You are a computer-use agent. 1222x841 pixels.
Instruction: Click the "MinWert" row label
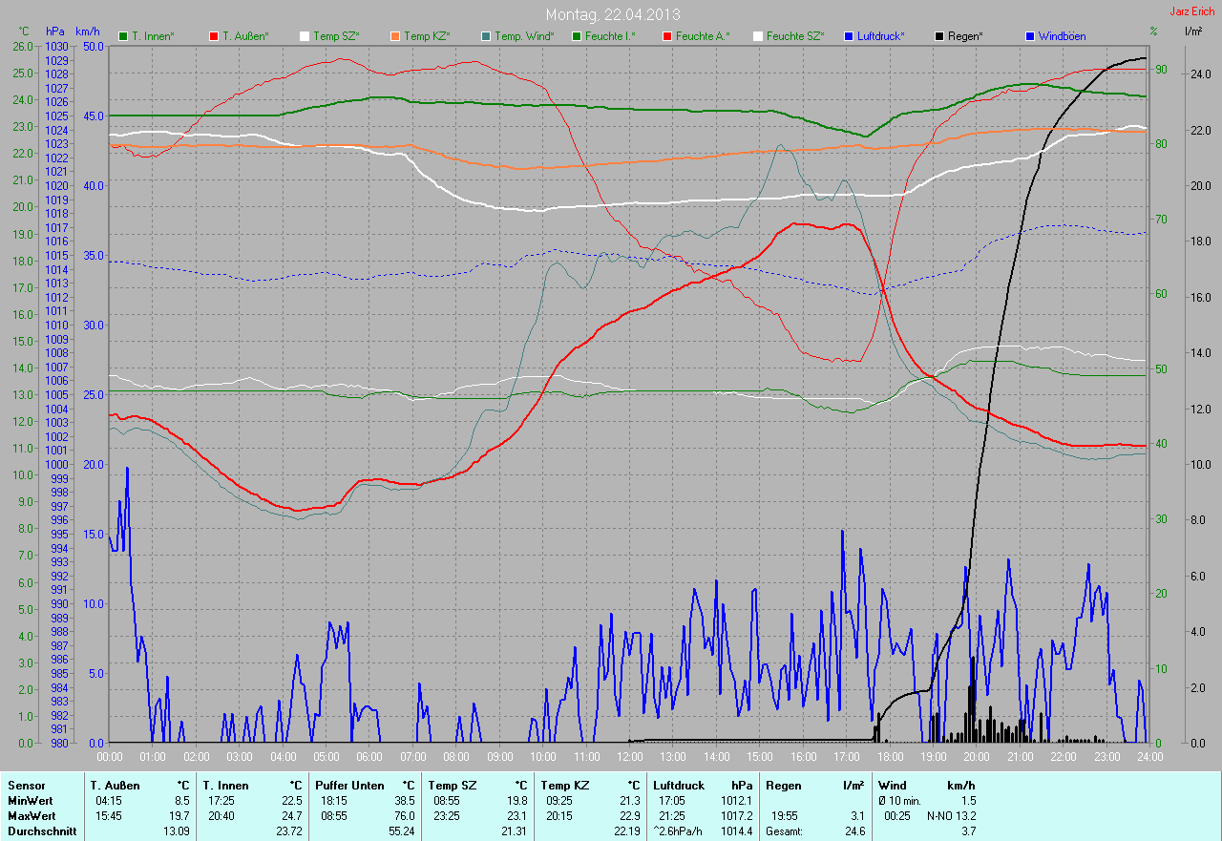30,801
